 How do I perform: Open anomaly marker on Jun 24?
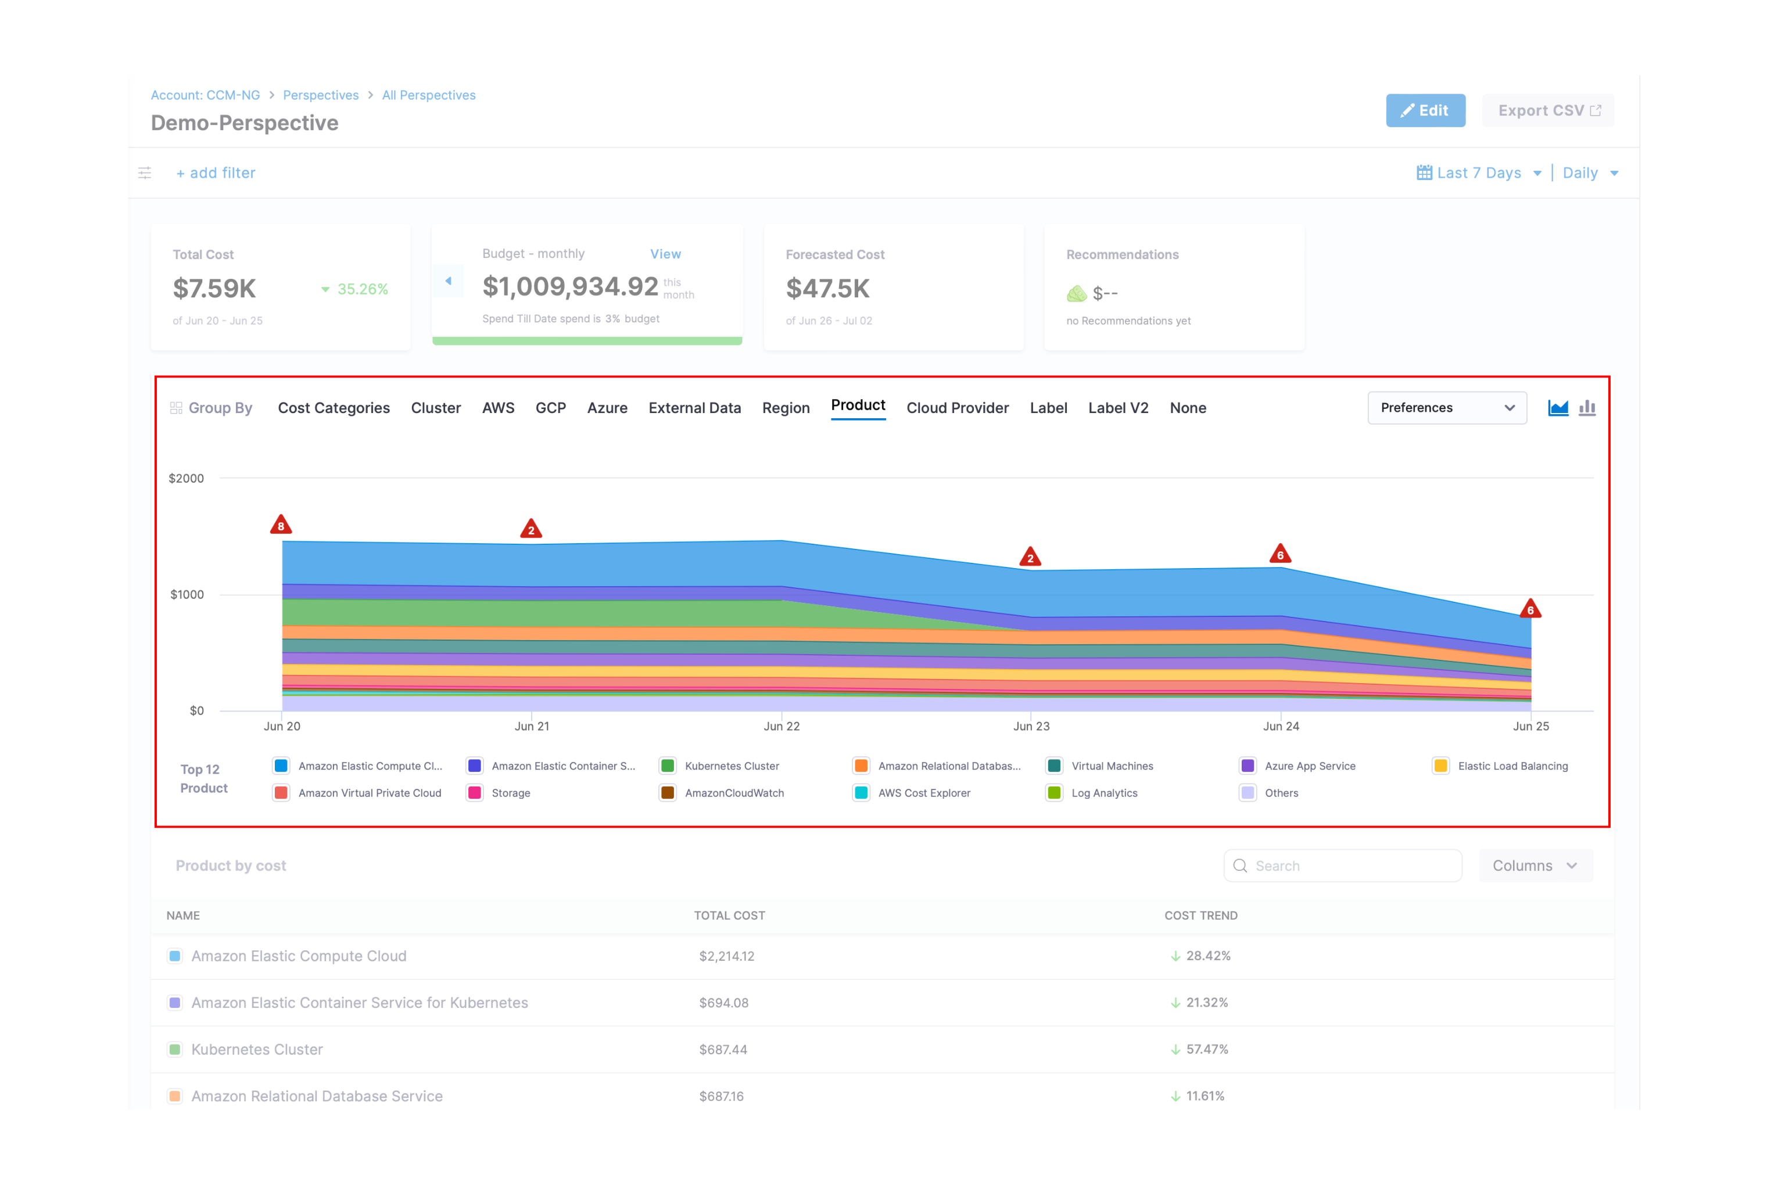(1280, 554)
